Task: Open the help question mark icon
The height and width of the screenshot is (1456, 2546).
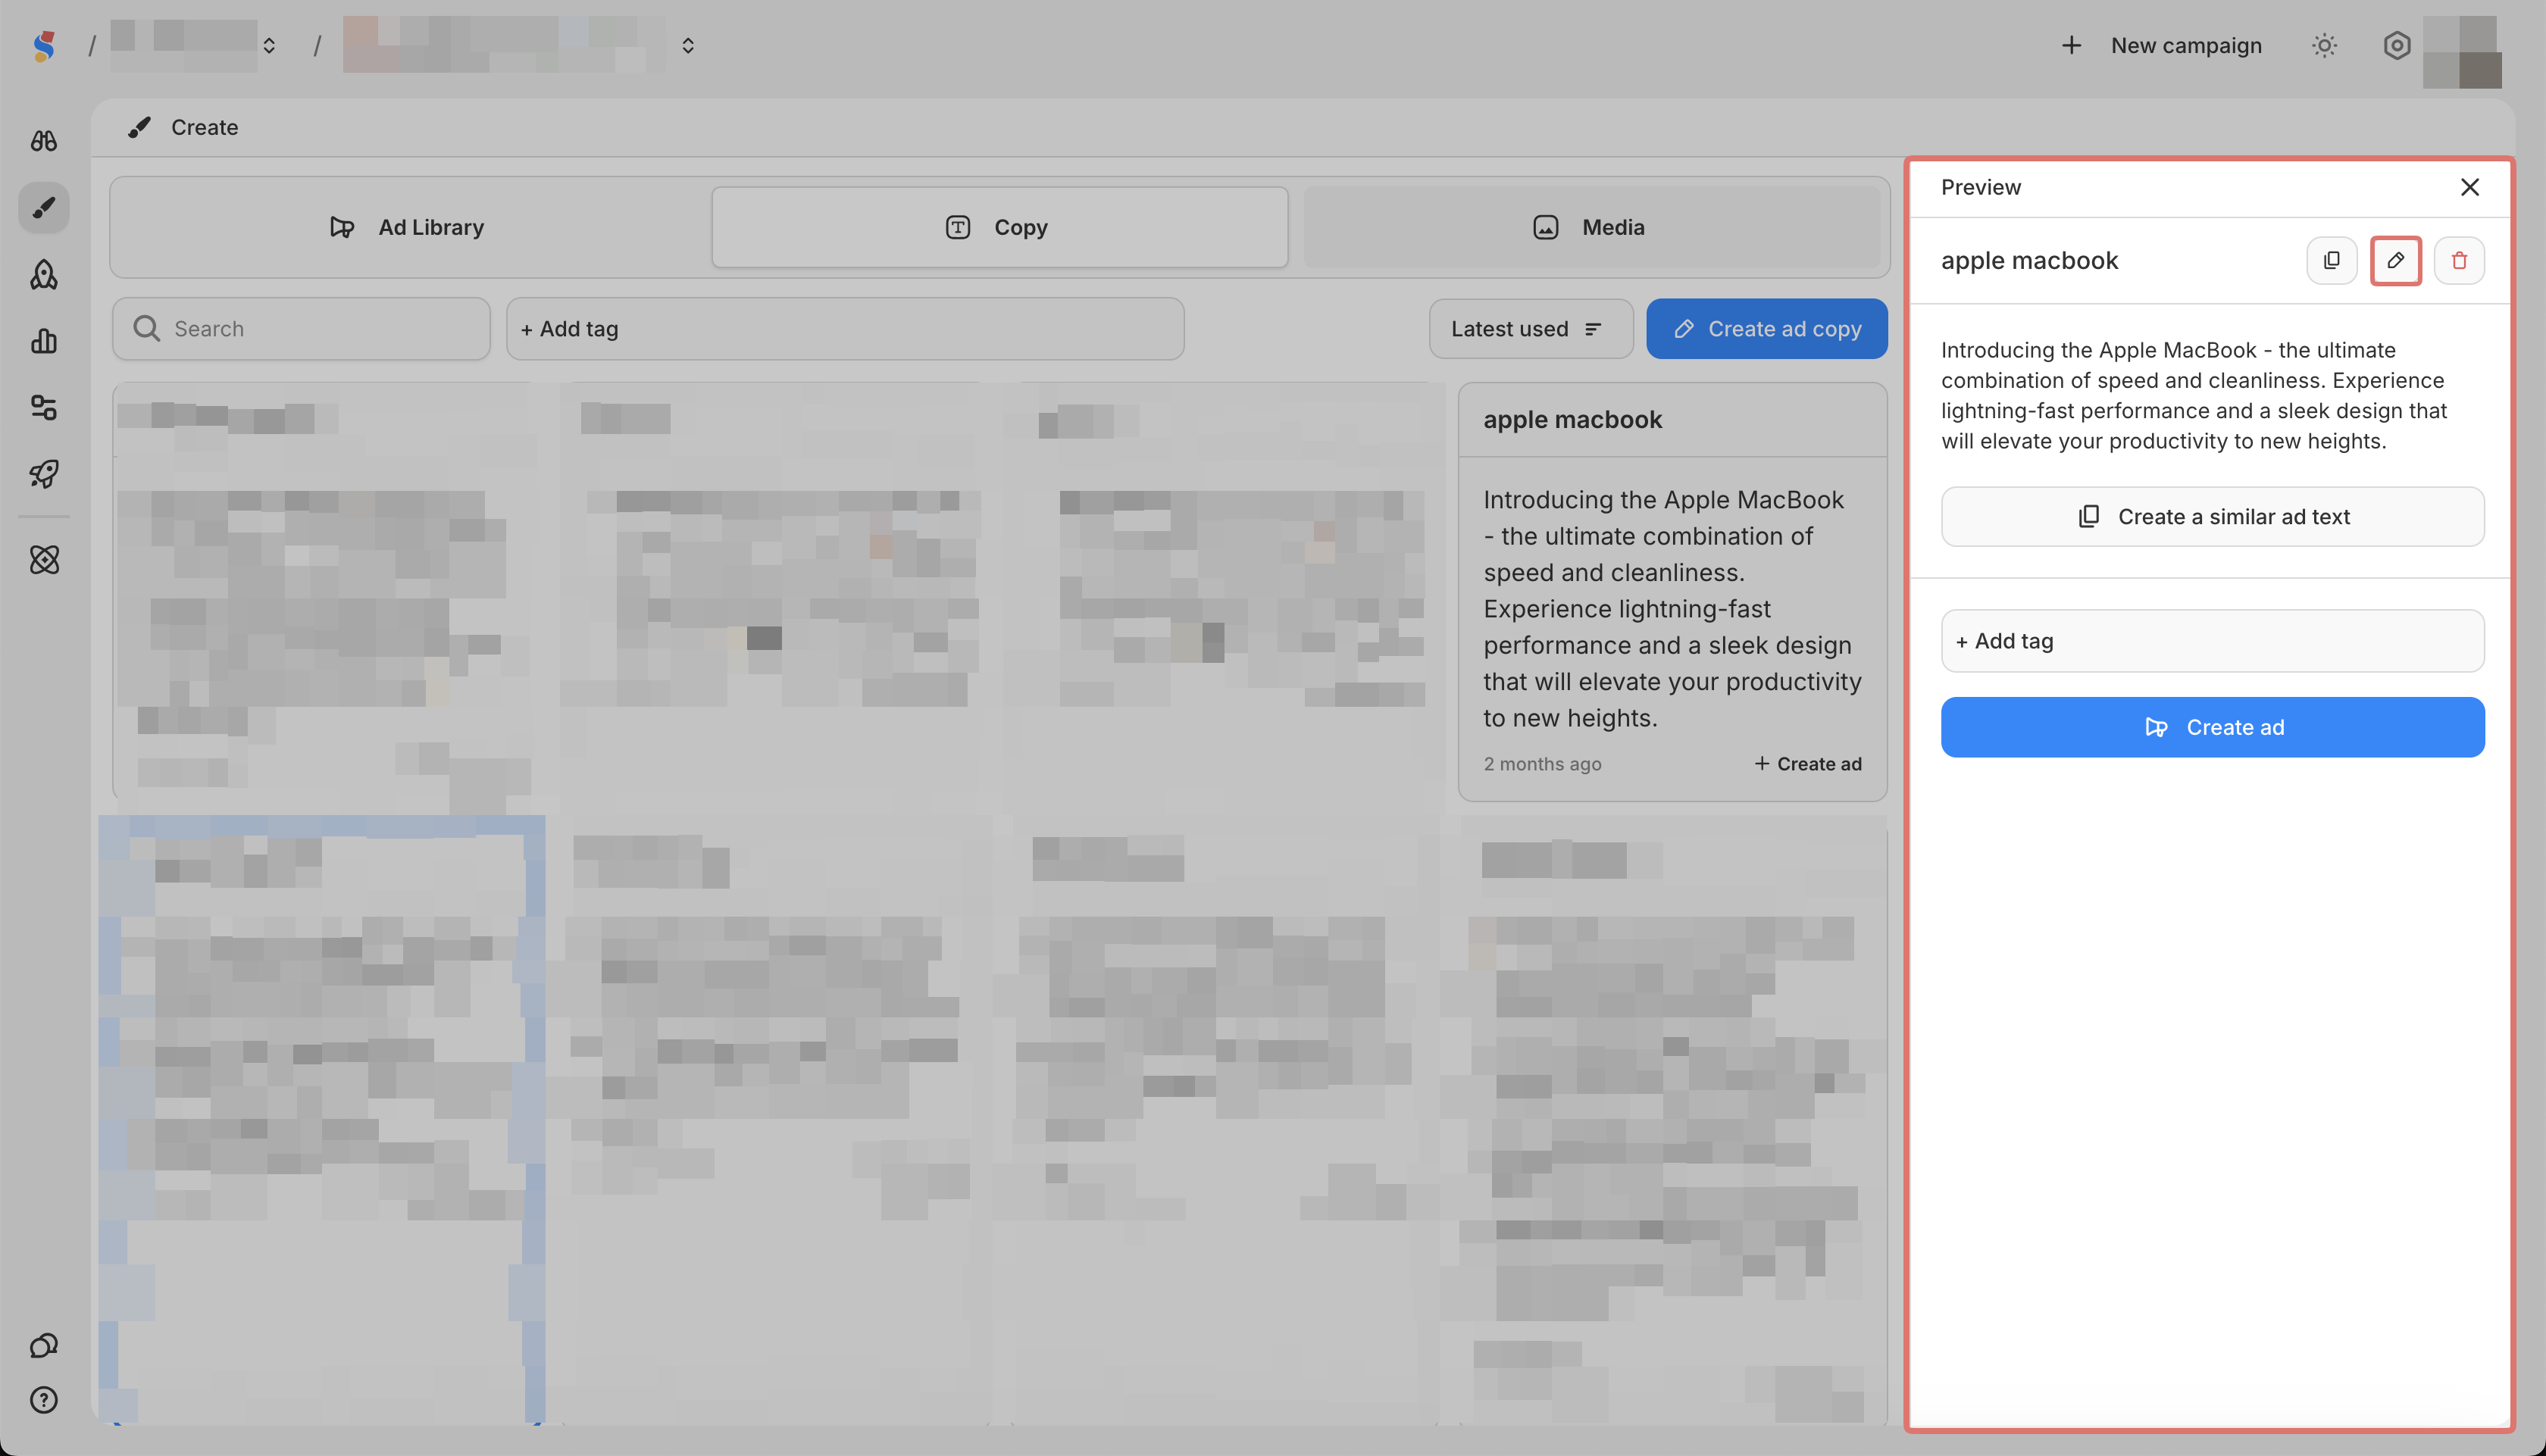Action: click(44, 1400)
